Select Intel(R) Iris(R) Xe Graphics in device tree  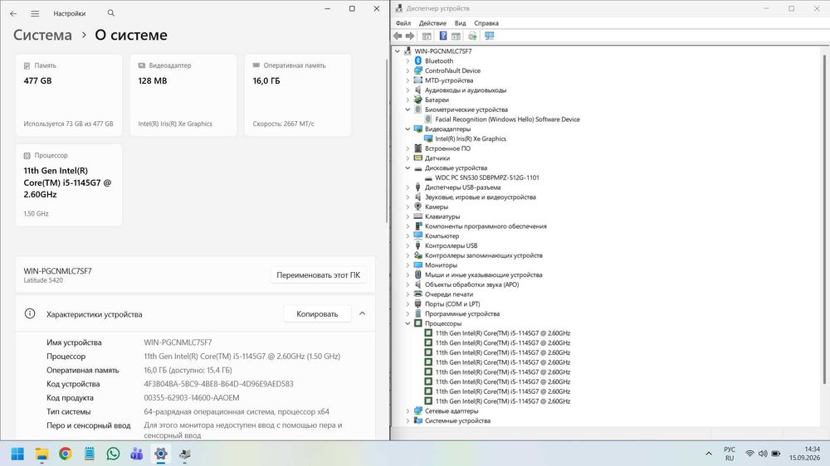tap(471, 138)
